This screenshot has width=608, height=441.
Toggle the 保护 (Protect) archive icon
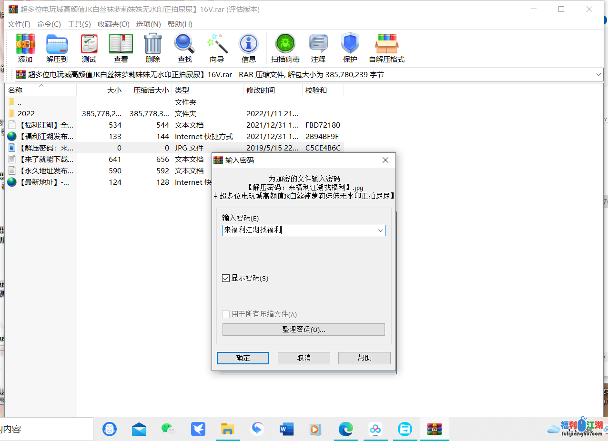[350, 48]
